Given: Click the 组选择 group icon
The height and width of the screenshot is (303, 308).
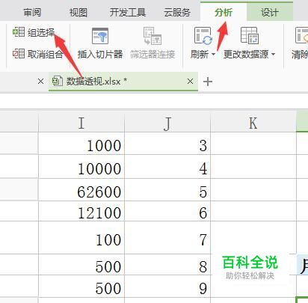Looking at the screenshot, I should click(x=19, y=32).
